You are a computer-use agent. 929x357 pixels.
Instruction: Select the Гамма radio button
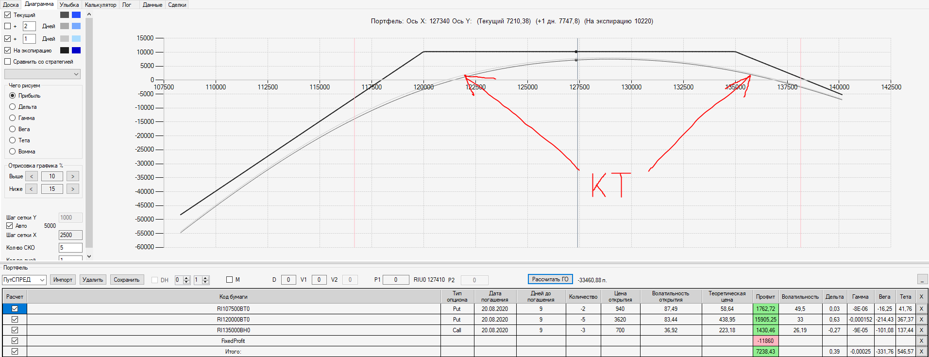(x=13, y=118)
